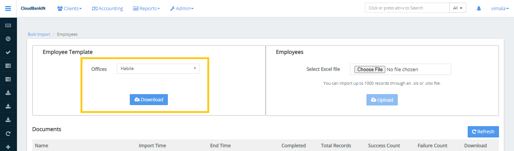514x151 pixels.
Task: Expand the vimala user menu
Action: (x=500, y=8)
